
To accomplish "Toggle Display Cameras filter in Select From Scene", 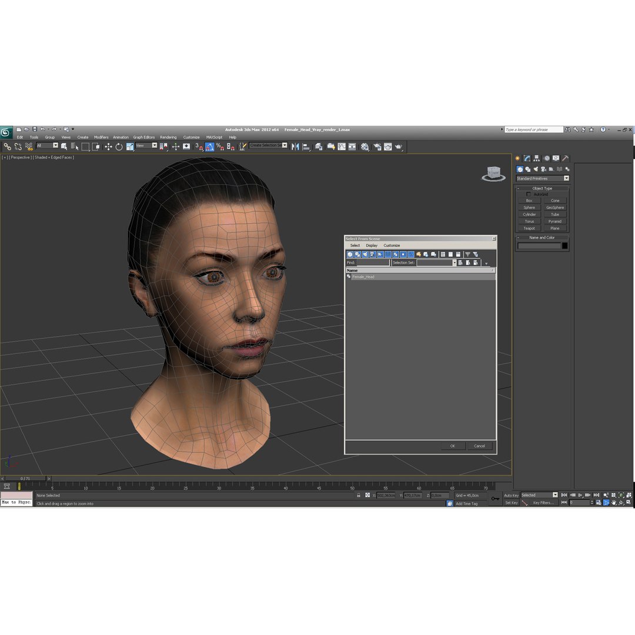I will tap(373, 255).
